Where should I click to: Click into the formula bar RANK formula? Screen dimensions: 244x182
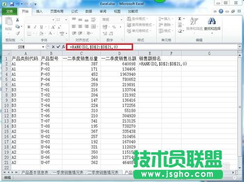point(94,47)
